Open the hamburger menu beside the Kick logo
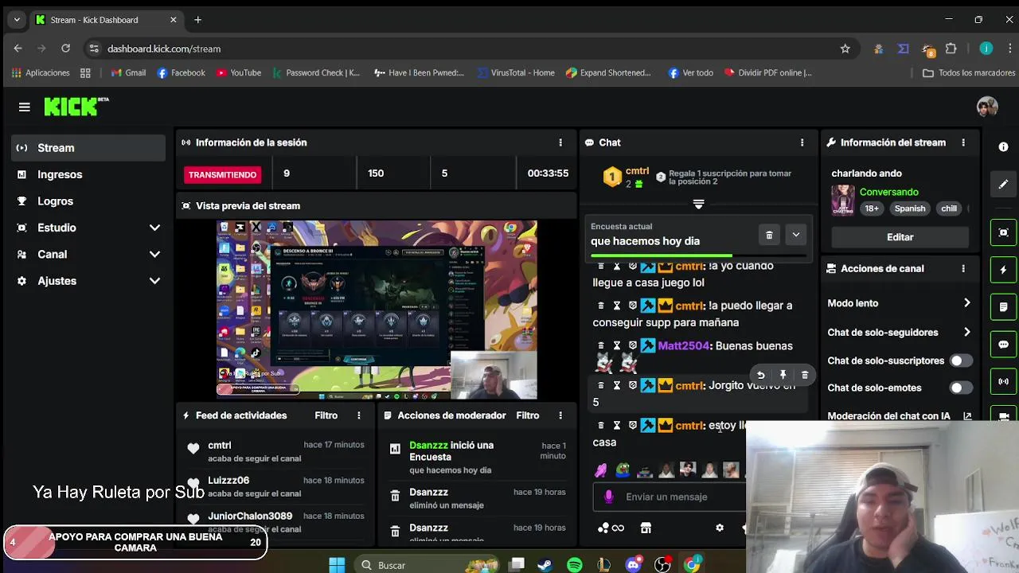 (24, 107)
